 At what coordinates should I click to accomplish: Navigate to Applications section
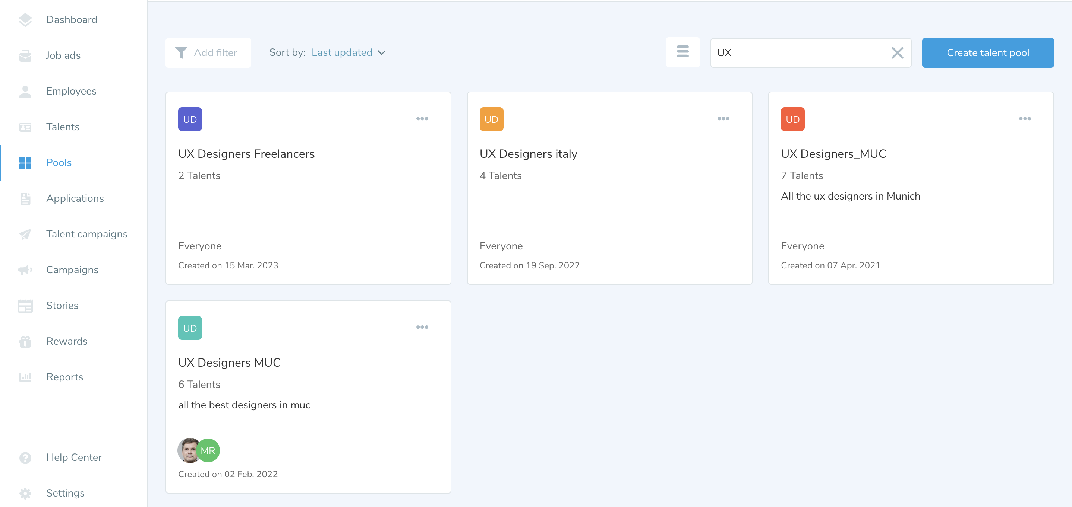(75, 198)
